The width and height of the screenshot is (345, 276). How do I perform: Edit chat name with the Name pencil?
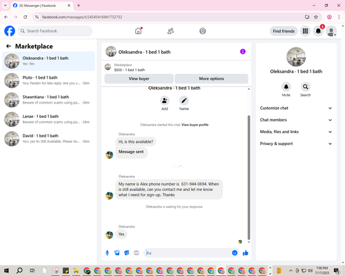coord(184,101)
